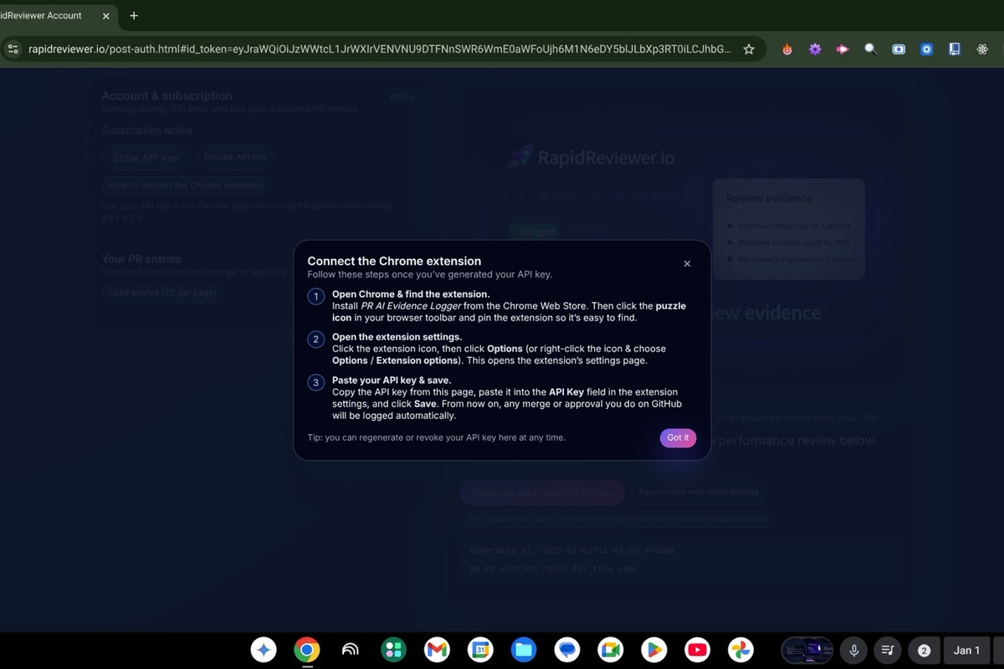Click the microphone icon on the shelf
Image resolution: width=1004 pixels, height=669 pixels.
[853, 650]
